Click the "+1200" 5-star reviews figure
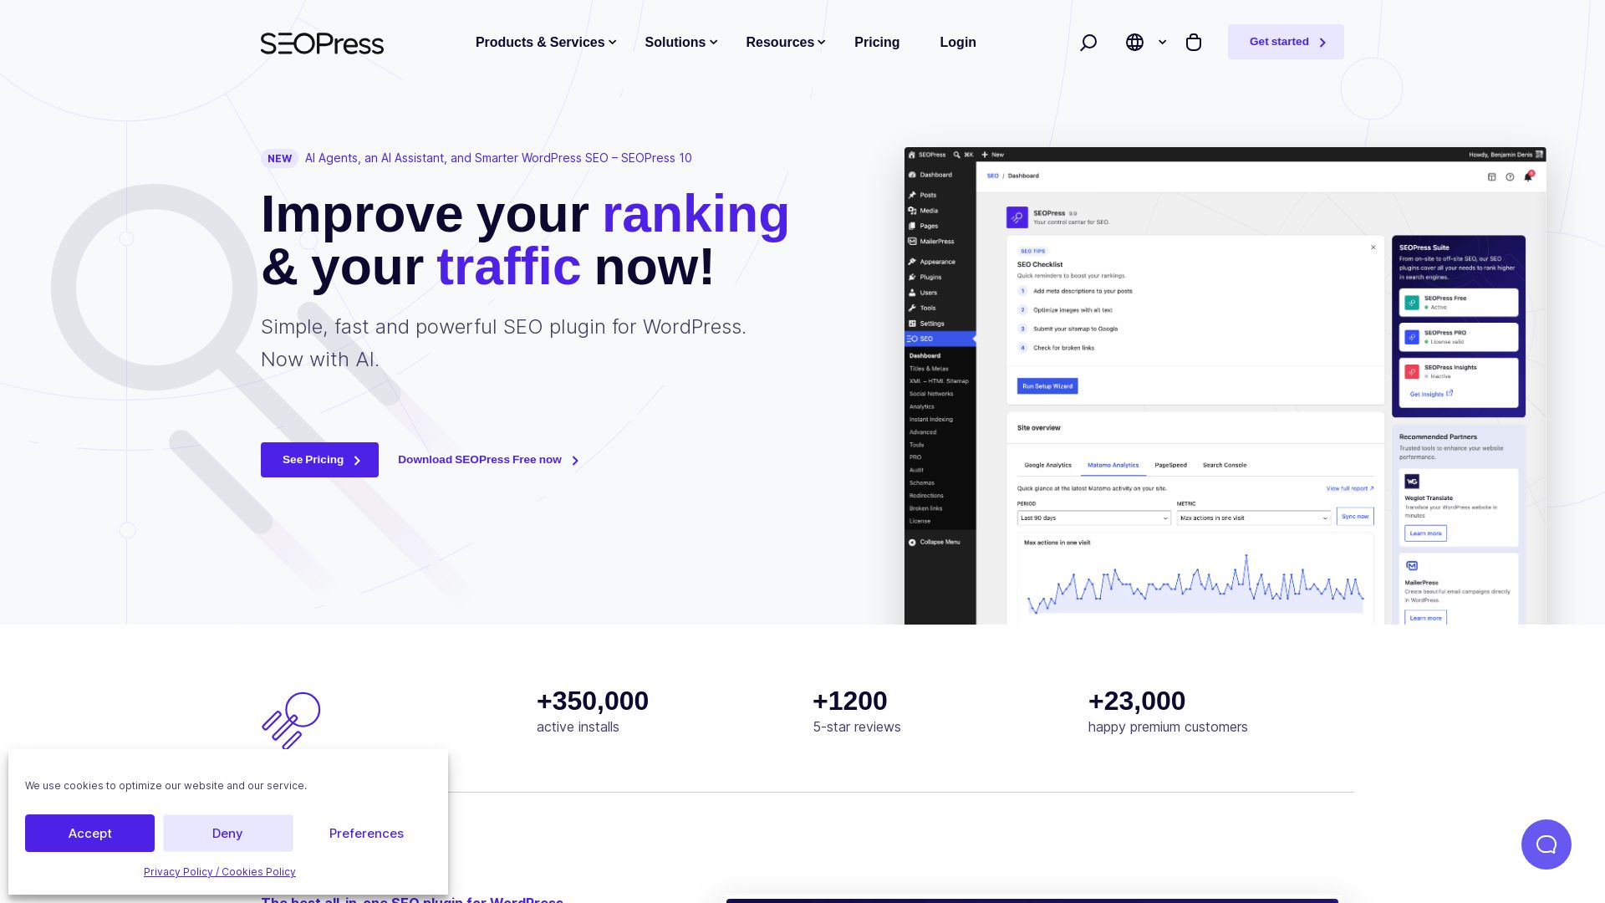This screenshot has width=1605, height=903. (x=850, y=701)
